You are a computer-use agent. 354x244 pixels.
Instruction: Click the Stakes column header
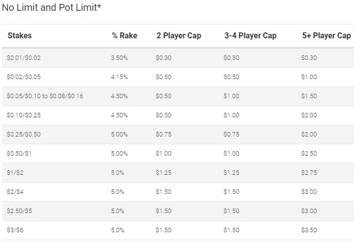tap(20, 35)
